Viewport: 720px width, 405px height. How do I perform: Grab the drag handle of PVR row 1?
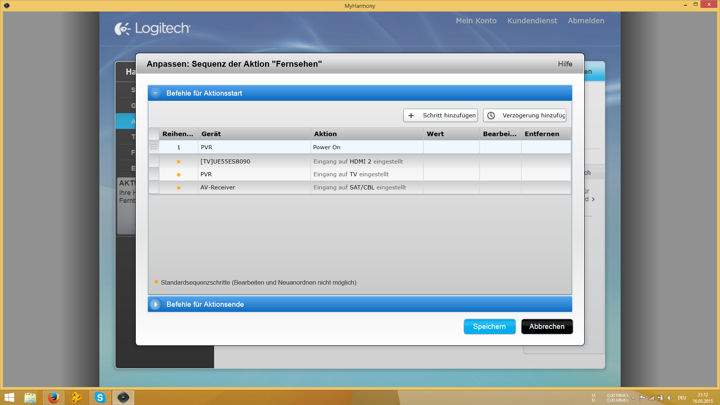click(154, 147)
